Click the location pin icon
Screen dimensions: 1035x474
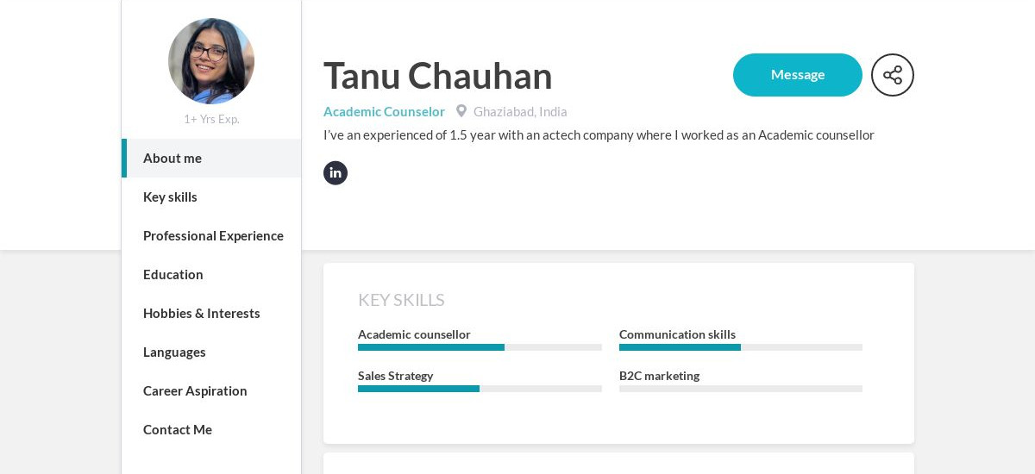point(461,111)
